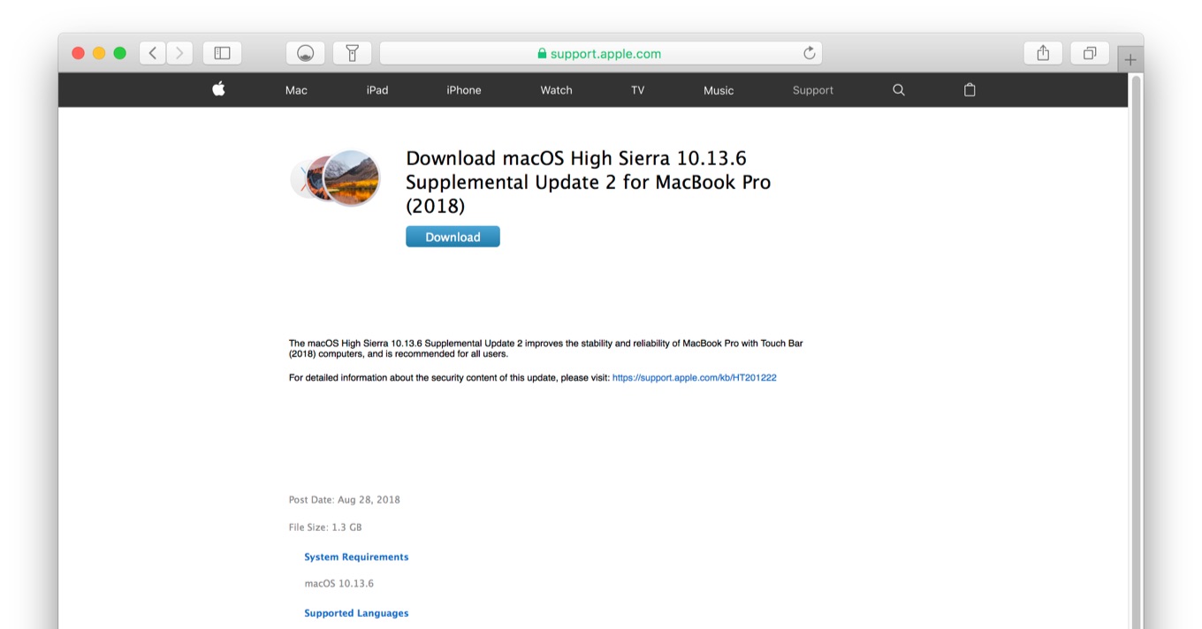
Task: Open the Mac menu item
Action: point(296,90)
